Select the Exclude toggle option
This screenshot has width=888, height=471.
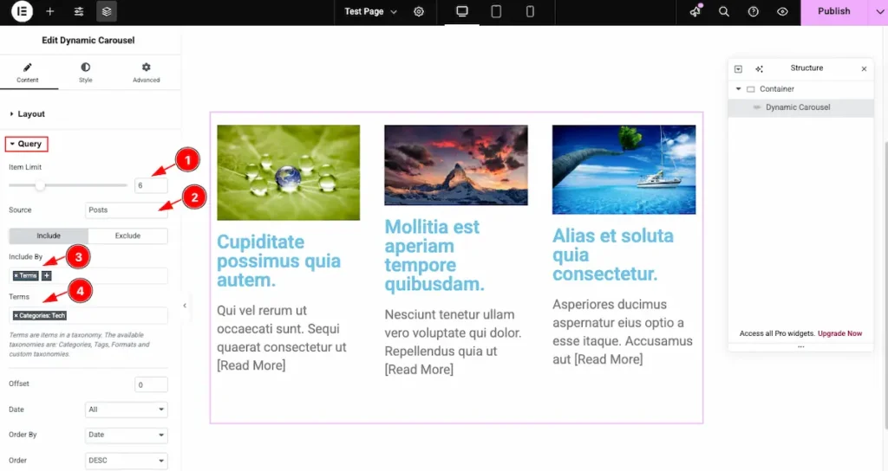[127, 236]
